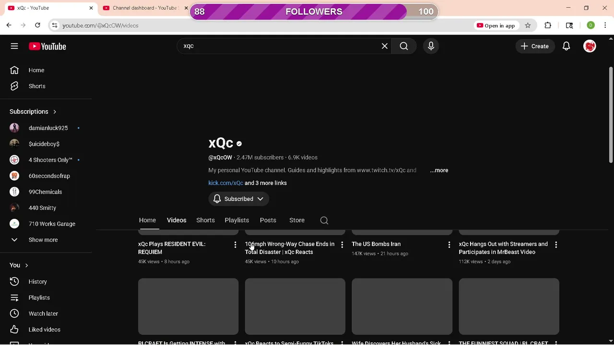View site information icon in address bar
Viewport: 614px width, 345px height.
[55, 25]
